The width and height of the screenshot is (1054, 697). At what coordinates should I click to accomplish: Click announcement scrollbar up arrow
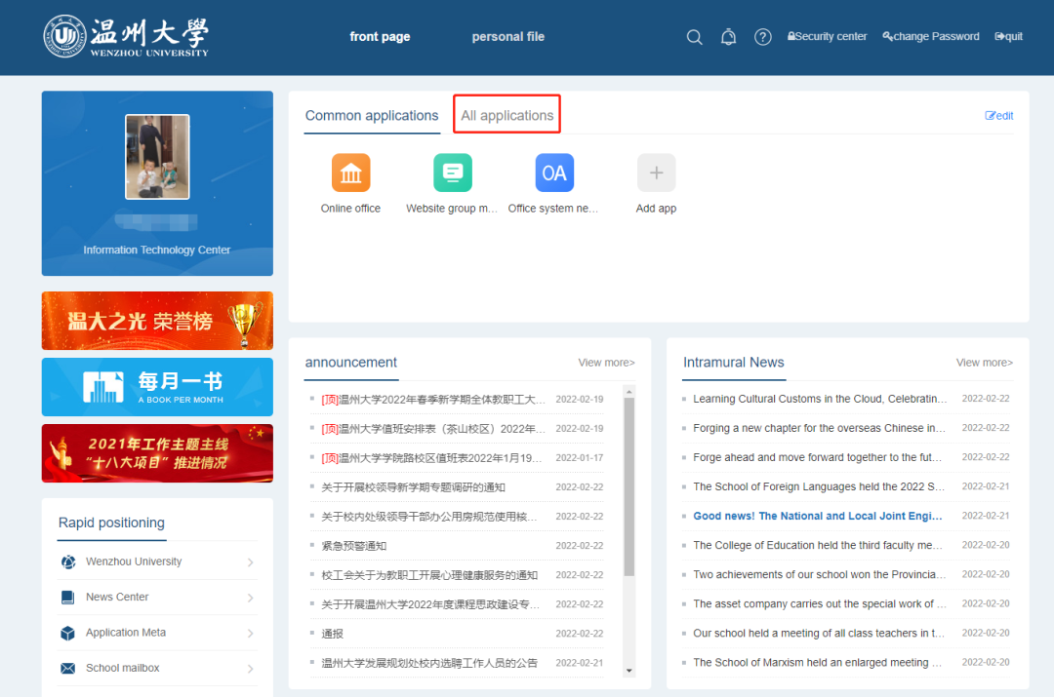(x=629, y=392)
